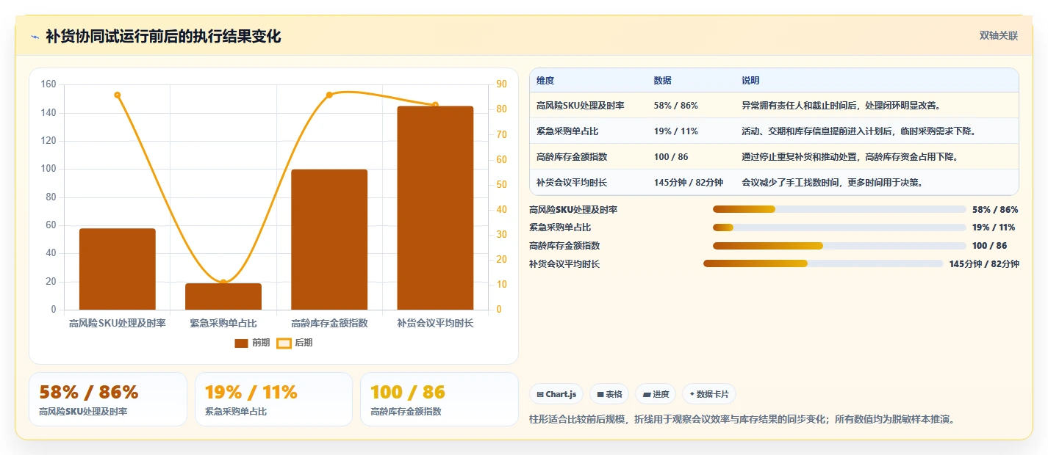Image resolution: width=1048 pixels, height=455 pixels.
Task: Click the lightning icon beside the title
Action: tap(35, 37)
